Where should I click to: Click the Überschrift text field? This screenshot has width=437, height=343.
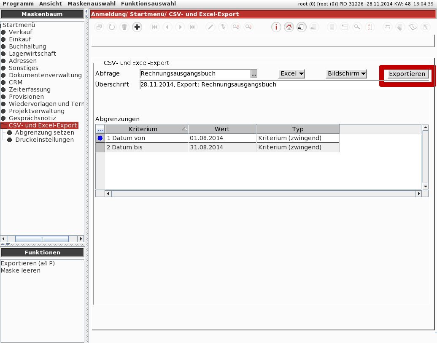[284, 84]
